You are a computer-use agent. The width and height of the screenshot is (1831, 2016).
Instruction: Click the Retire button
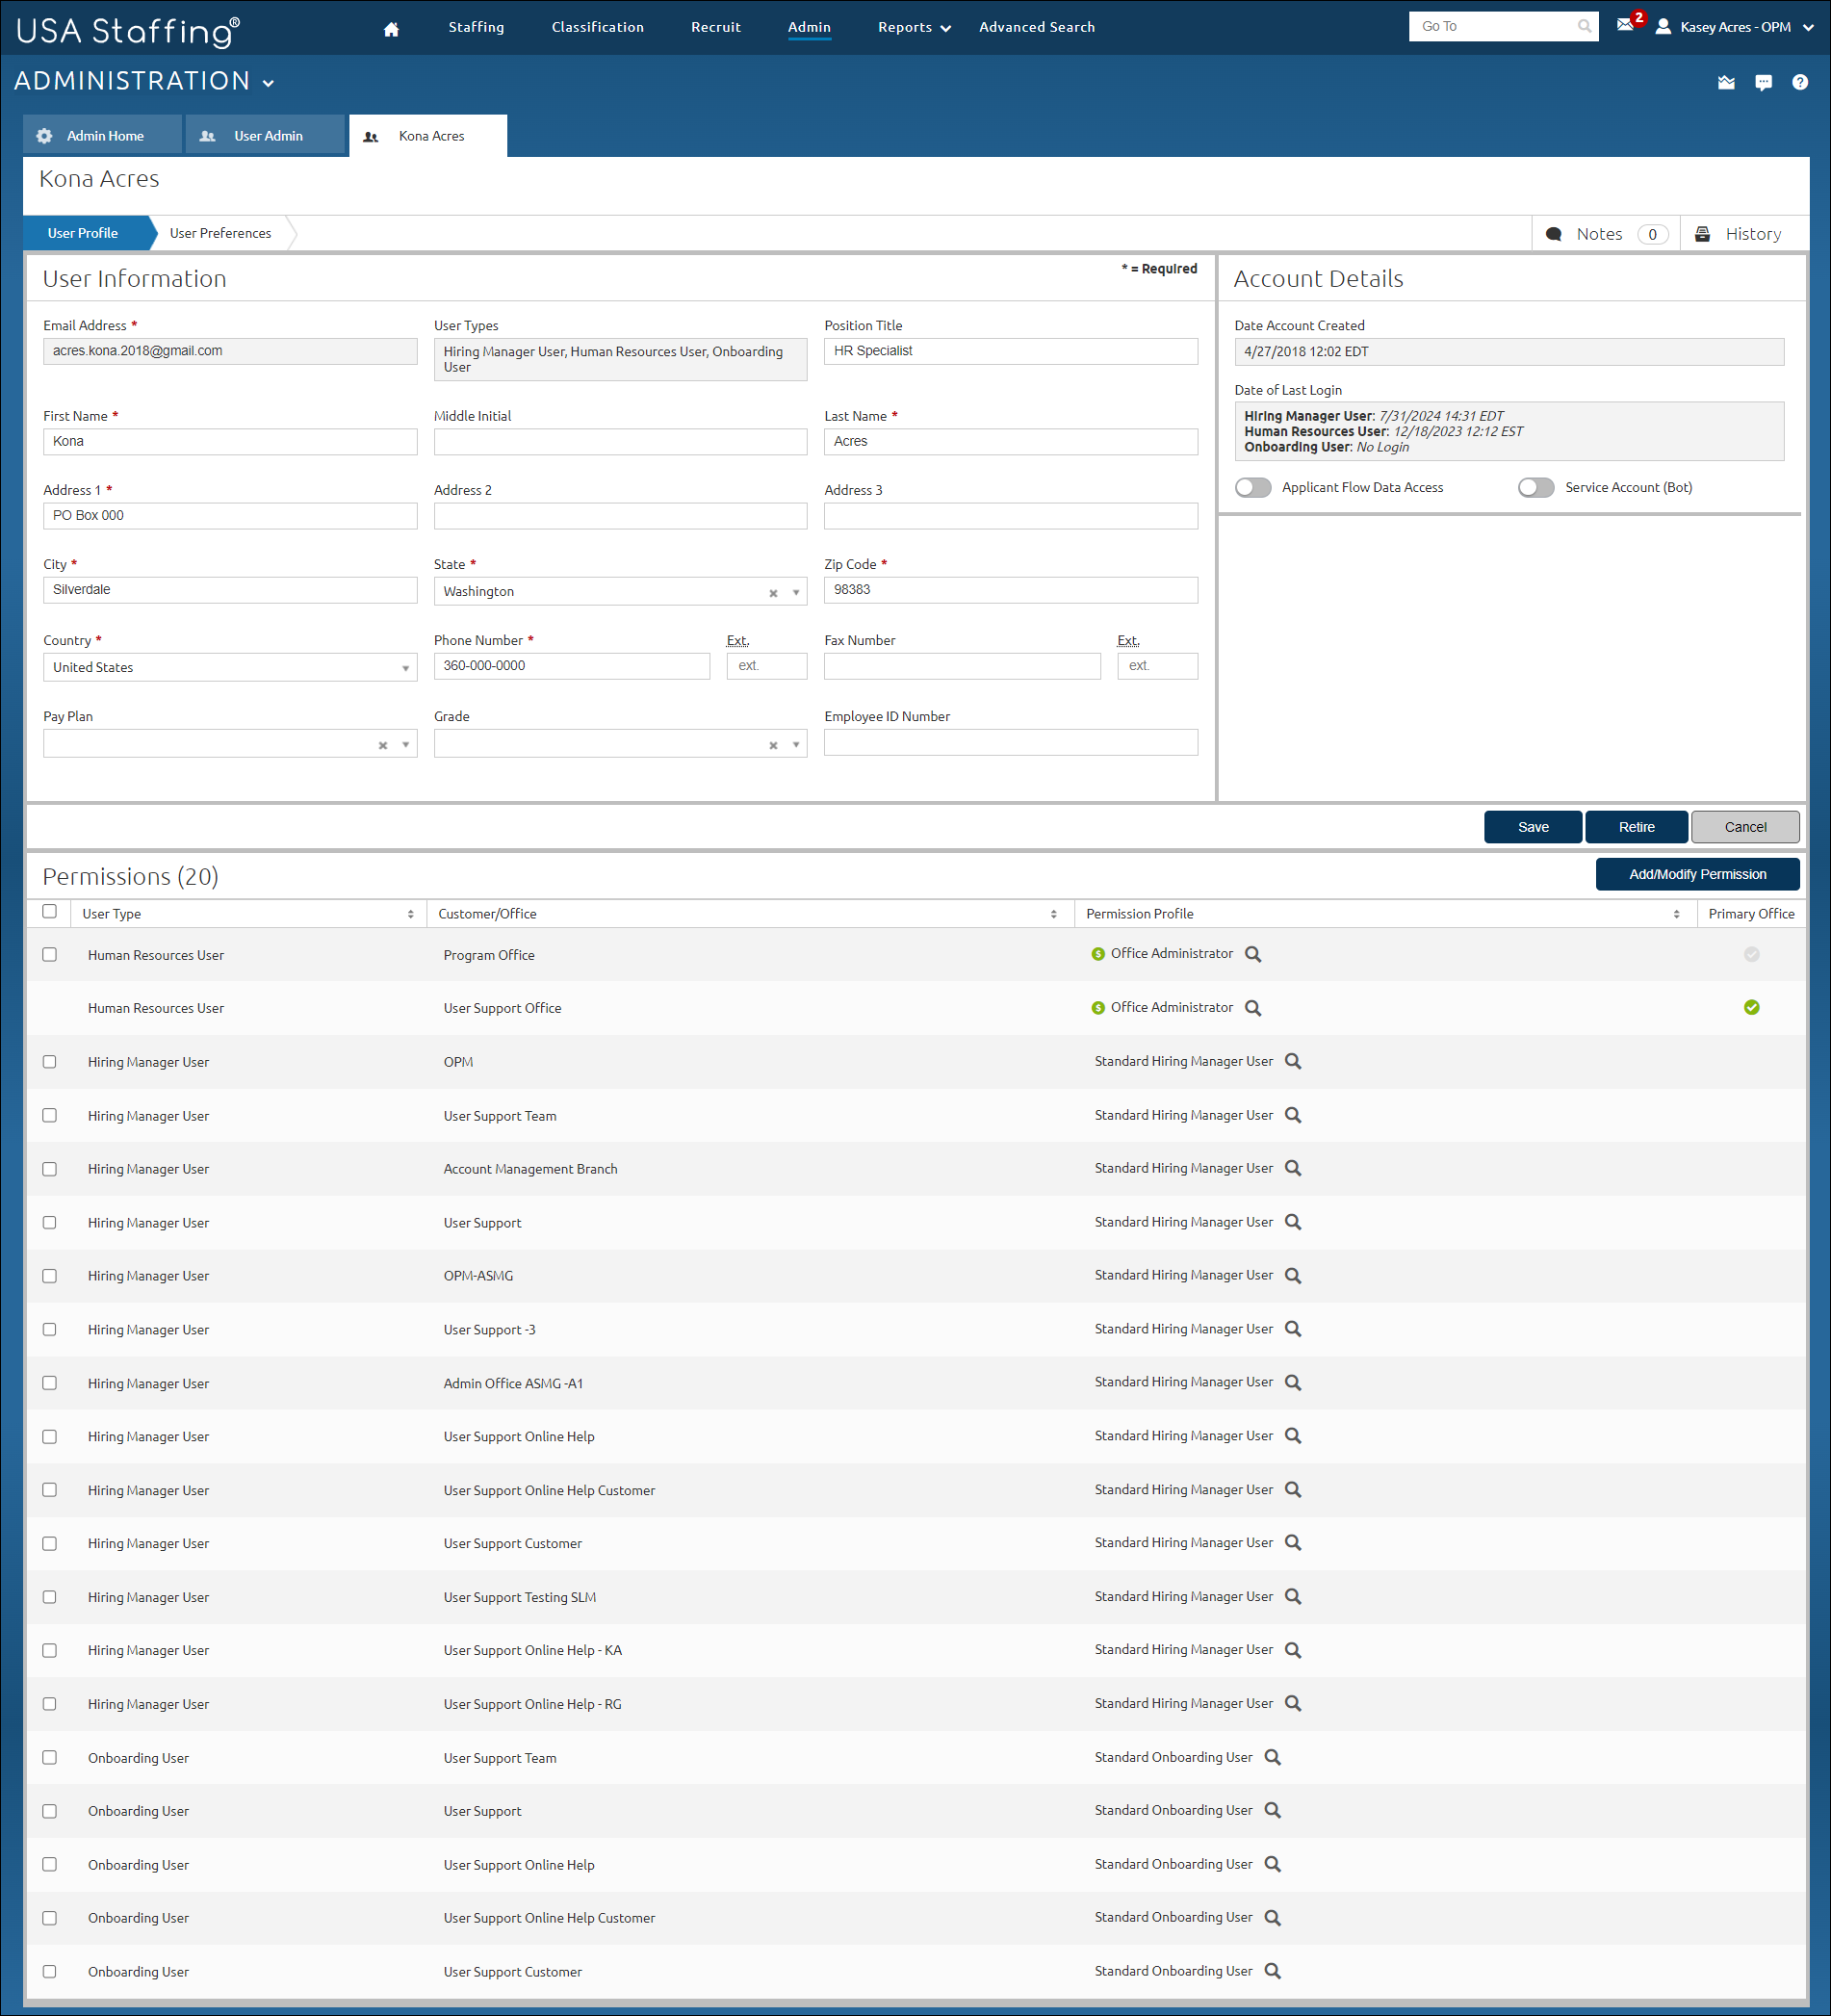click(x=1636, y=826)
